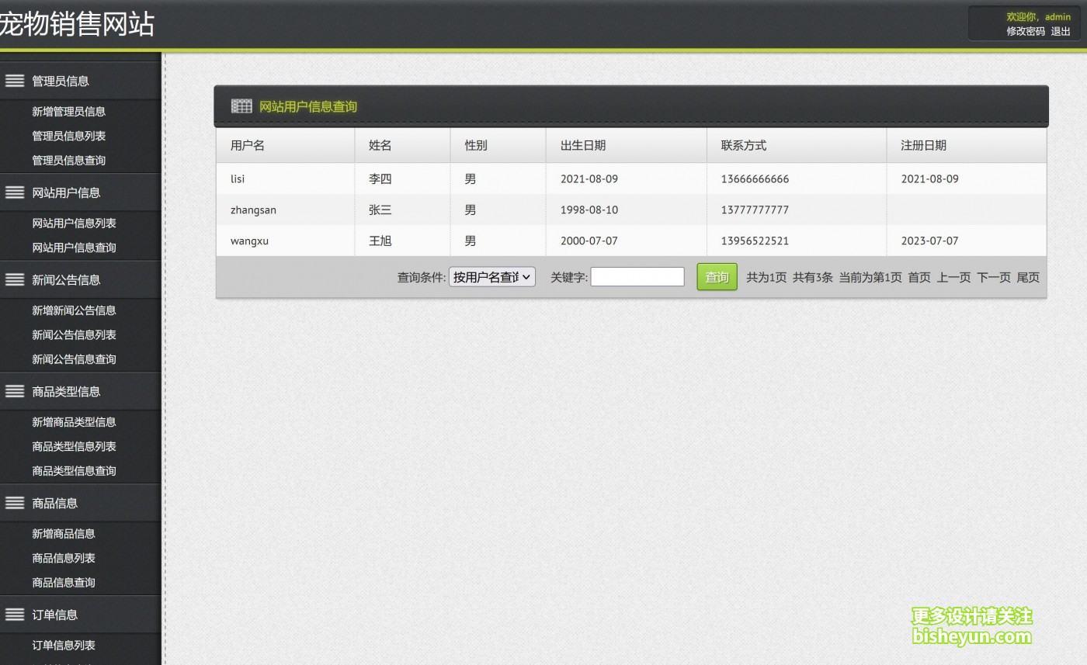Click table grid icon in 网站用户信息查询 header
Screen dimensions: 1087x665
[241, 106]
